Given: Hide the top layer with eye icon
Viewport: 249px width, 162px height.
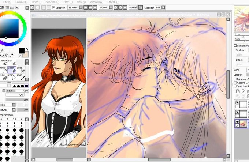Looking at the screenshot, I should click(237, 102).
